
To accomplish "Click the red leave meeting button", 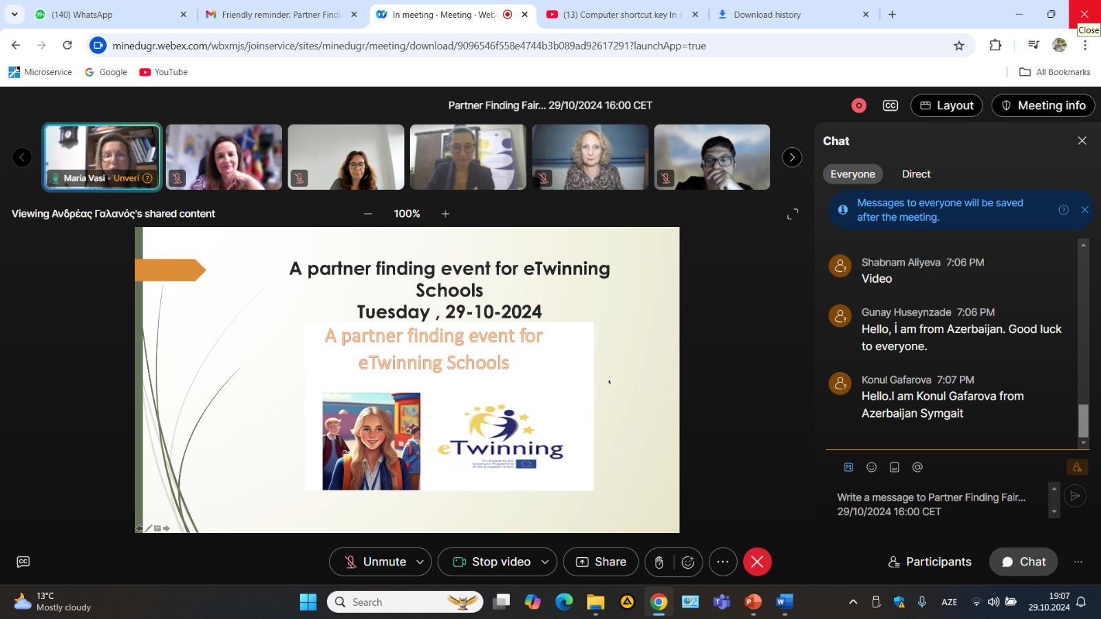I will click(x=757, y=562).
